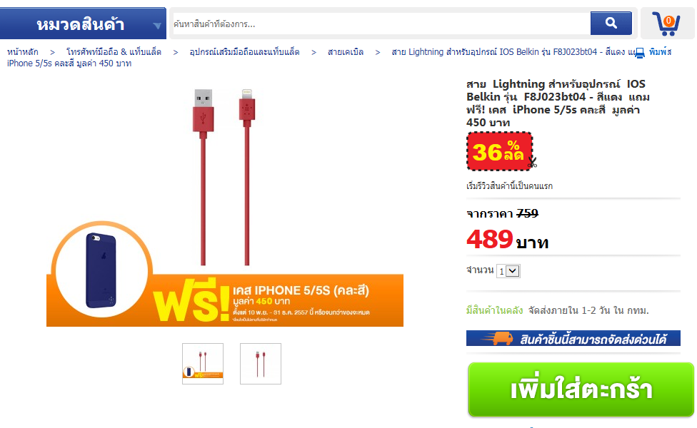Click เริ่มรีวิวสินค้านี้เป็นคนแรก review link

[x=509, y=186]
